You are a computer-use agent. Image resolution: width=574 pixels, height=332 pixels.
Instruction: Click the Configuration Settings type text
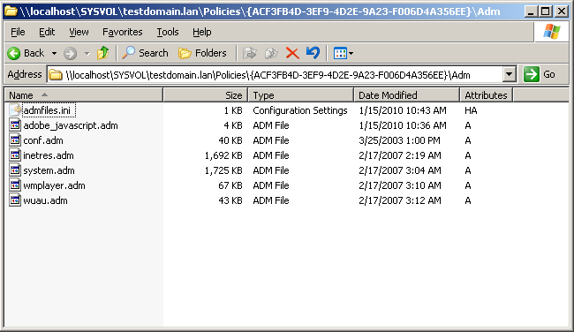(x=300, y=110)
